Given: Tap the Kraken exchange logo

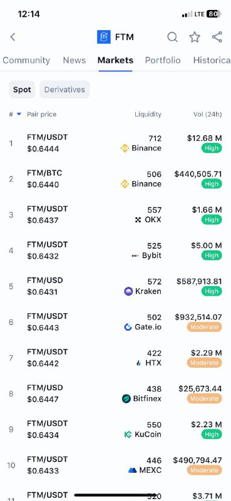Looking at the screenshot, I should tap(128, 291).
